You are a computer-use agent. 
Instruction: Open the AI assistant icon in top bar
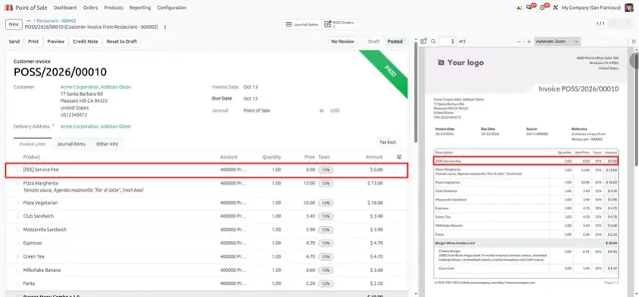[x=519, y=8]
